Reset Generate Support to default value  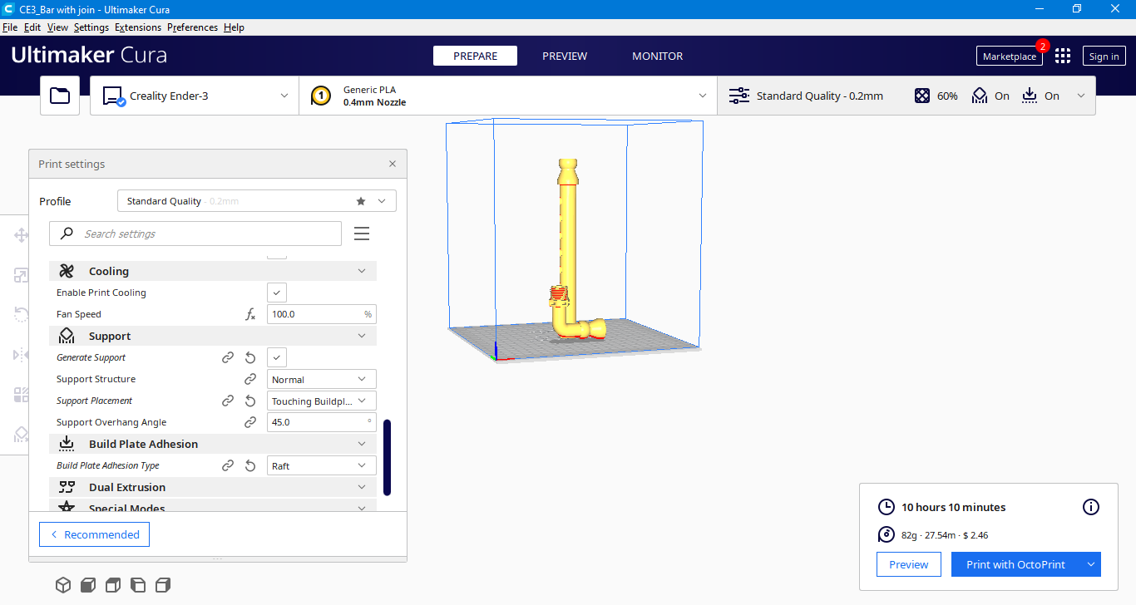[x=250, y=357]
